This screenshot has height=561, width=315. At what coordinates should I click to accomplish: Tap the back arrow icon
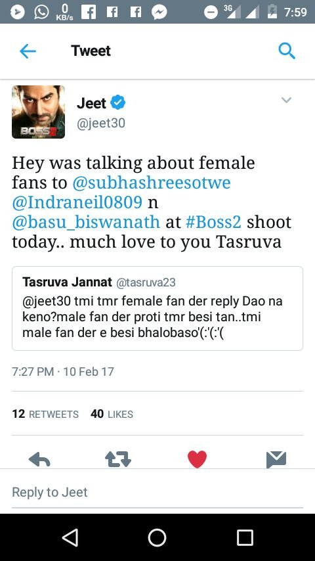tap(28, 51)
